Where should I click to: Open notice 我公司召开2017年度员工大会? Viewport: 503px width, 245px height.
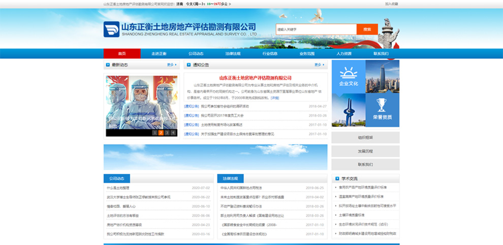coord(223,116)
